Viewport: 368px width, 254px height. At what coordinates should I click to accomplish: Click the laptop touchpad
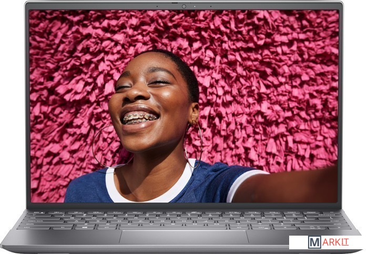pyautogui.click(x=183, y=237)
